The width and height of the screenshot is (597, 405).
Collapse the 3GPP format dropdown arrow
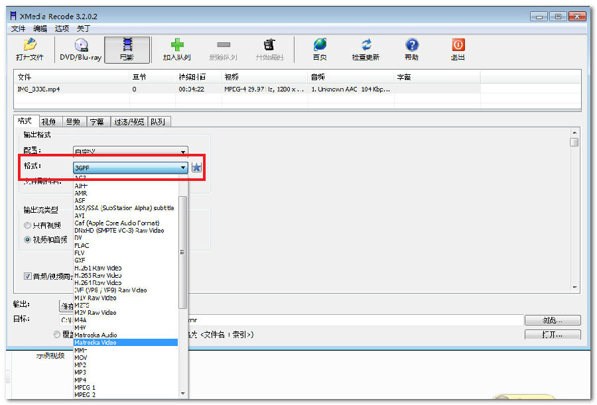click(x=183, y=168)
